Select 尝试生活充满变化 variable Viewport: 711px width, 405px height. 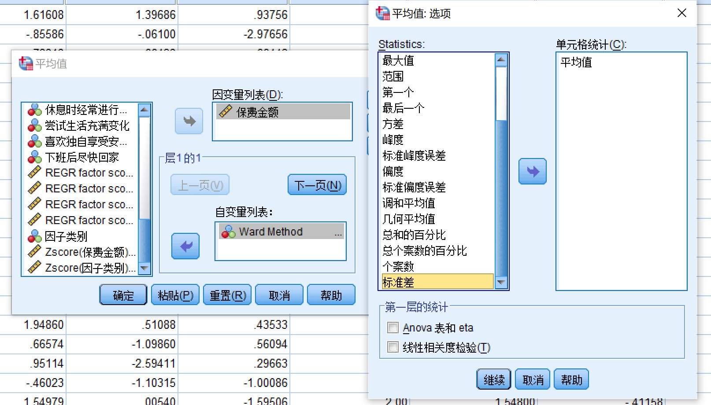[82, 125]
